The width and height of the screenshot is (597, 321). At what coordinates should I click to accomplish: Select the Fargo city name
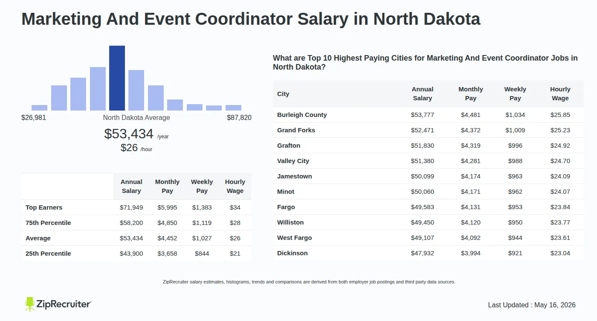(x=286, y=207)
